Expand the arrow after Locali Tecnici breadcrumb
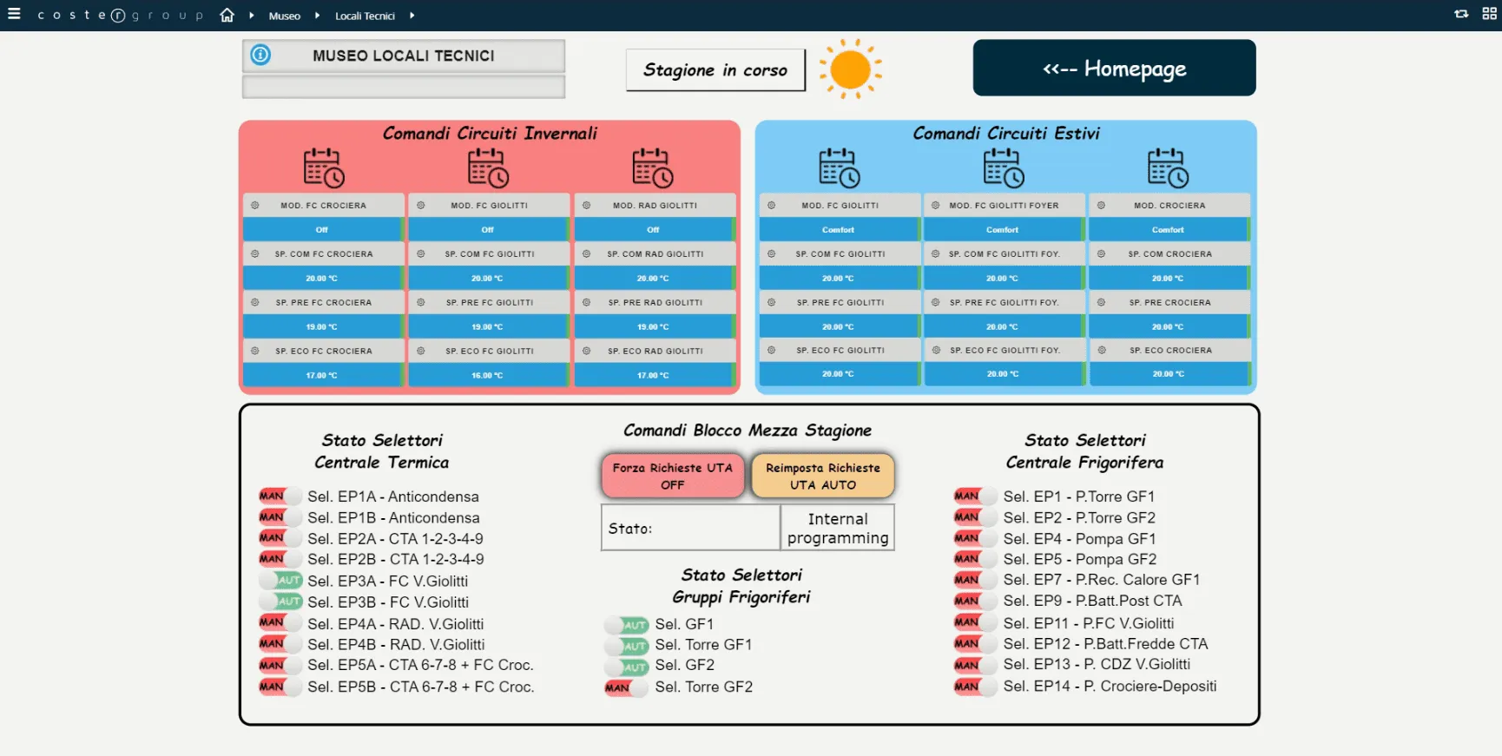Screen dimensions: 1502x756 (412, 16)
